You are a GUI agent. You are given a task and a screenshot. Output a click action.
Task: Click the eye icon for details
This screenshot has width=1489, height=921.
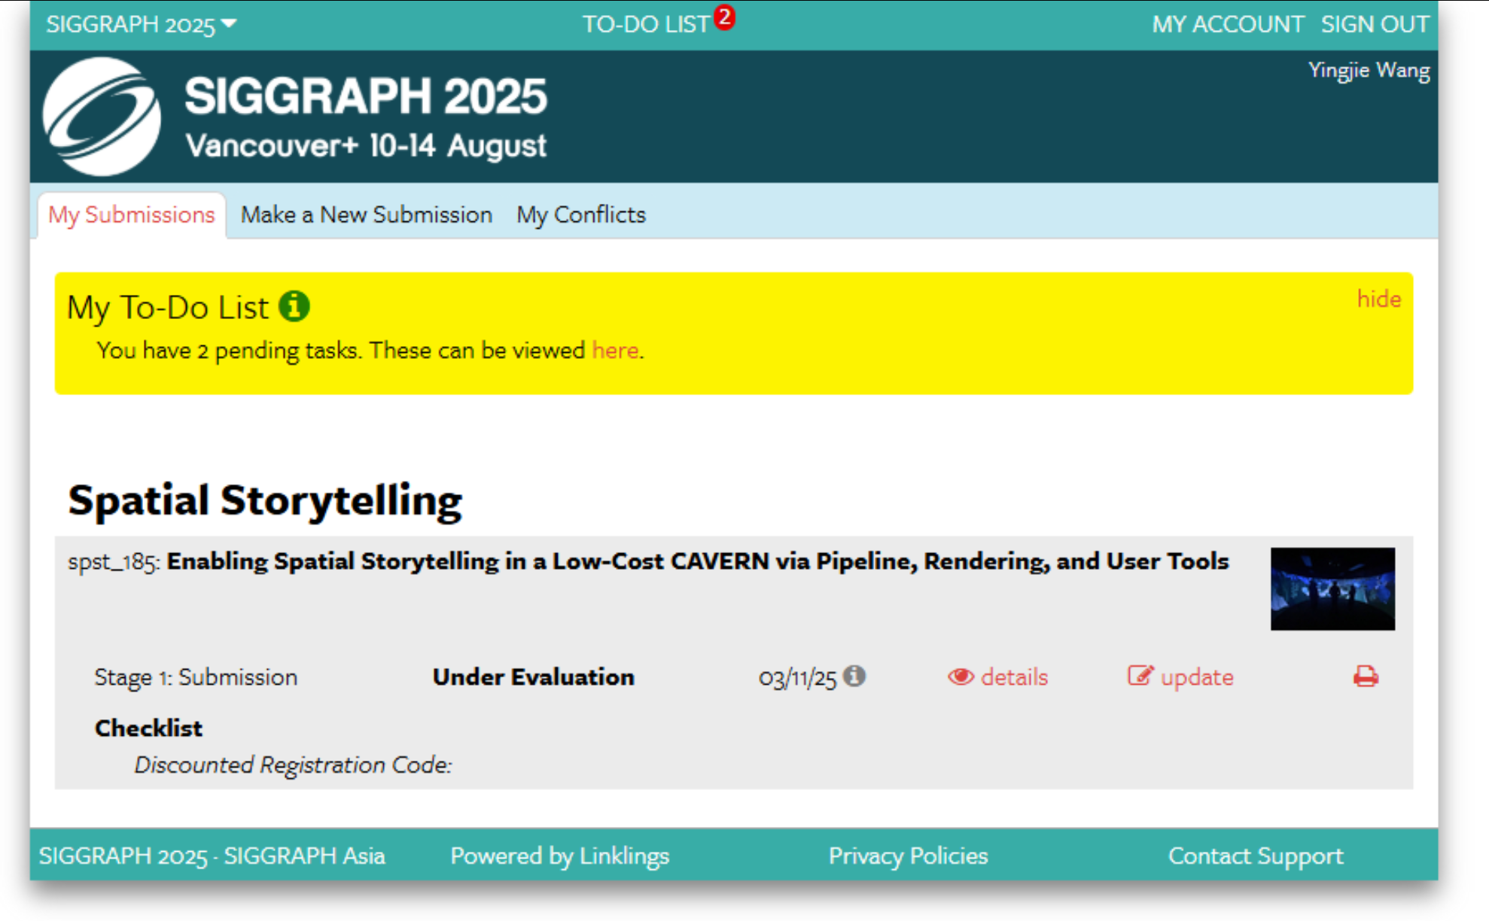click(x=961, y=676)
